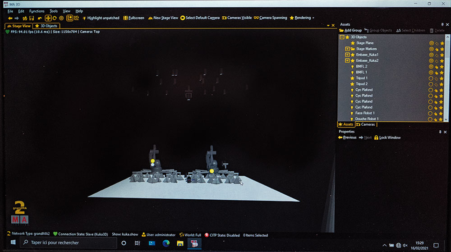451x252 pixels.
Task: Click the star icon on Stage Markers row
Action: [442, 49]
